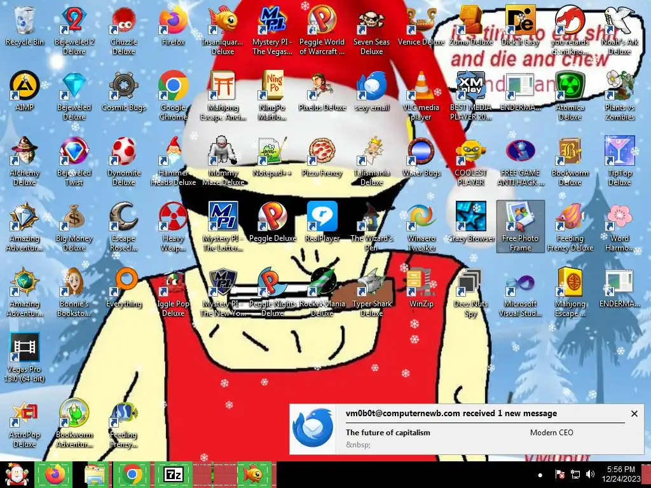651x488 pixels.
Task: Open Alchemy Deluxe desktop shortcut
Action: point(25,161)
